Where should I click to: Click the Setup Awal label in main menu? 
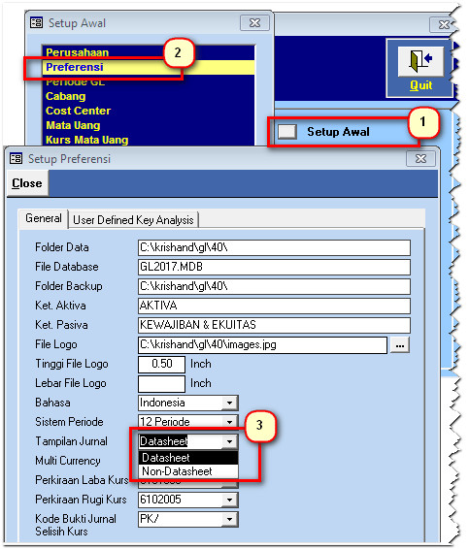pyautogui.click(x=338, y=132)
